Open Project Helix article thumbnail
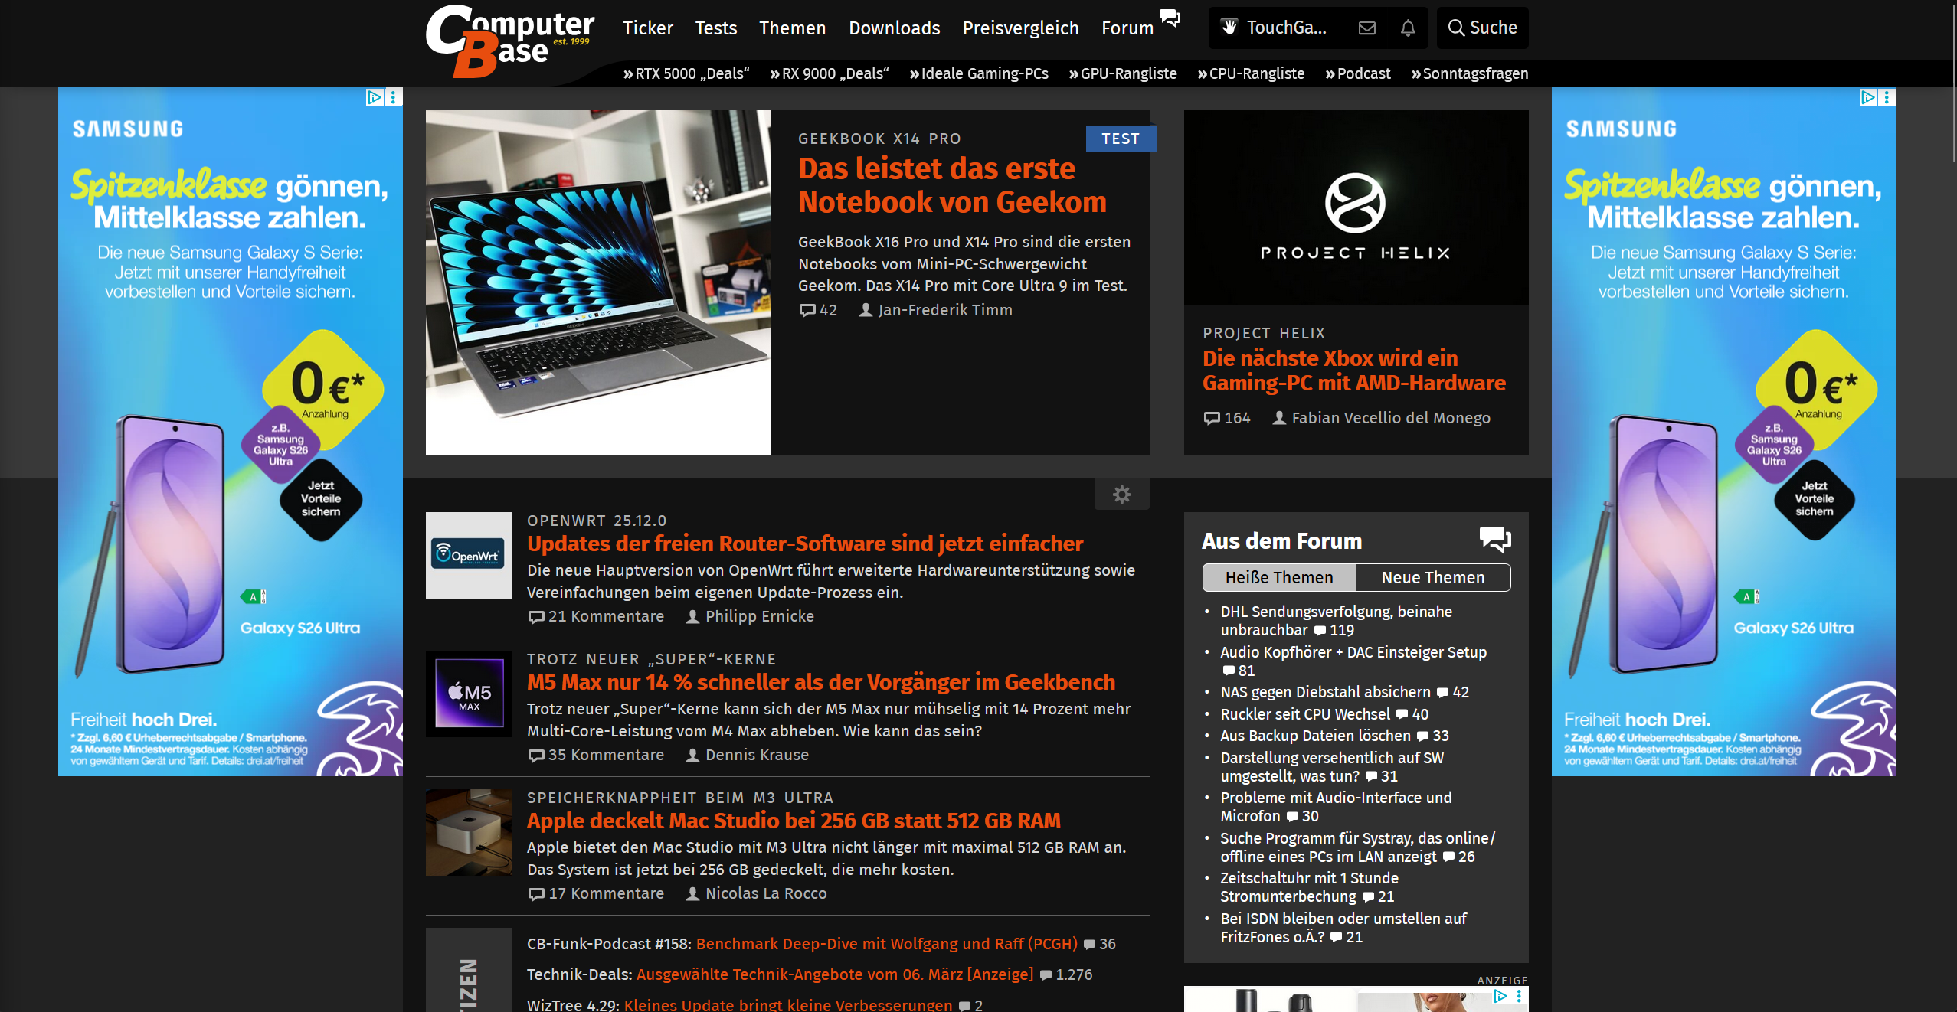 (1356, 207)
